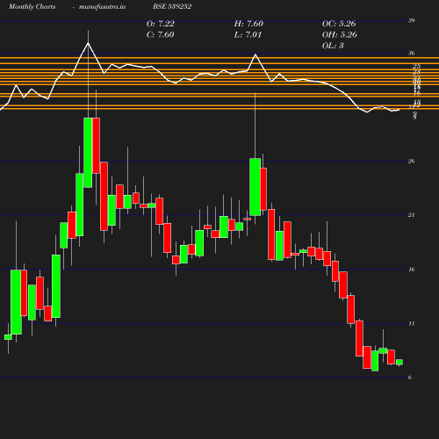Click the price axis label 6
This screenshot has width=439, height=439.
[x=410, y=378]
